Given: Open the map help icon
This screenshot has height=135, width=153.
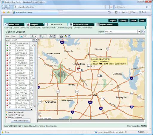Looking at the screenshot, I should coord(69,36).
